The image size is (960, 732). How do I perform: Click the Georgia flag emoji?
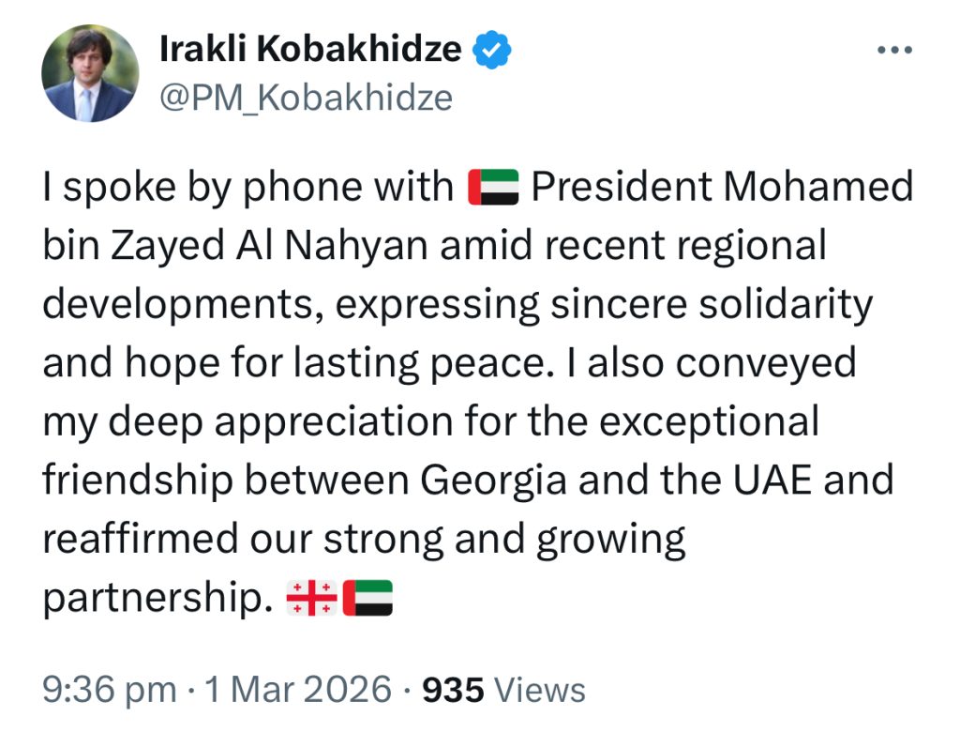(309, 598)
